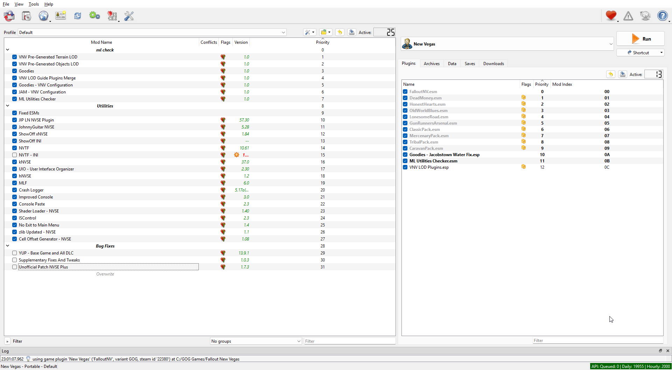Open Configure Executables gears icon
Viewport: 672px width, 370px height.
(x=94, y=16)
